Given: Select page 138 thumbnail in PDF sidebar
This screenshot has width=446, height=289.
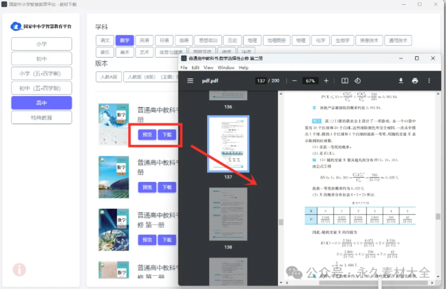Looking at the screenshot, I should 228,214.
